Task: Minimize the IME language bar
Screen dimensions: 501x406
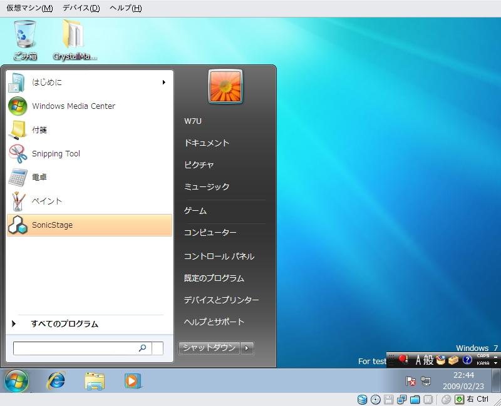Action: (495, 356)
